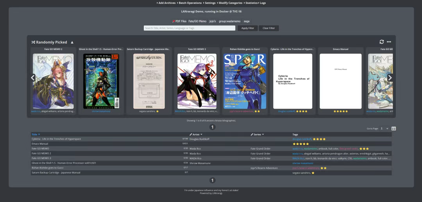Click the pencil icon on Series column
The height and width of the screenshot is (202, 422).
pos(252,134)
